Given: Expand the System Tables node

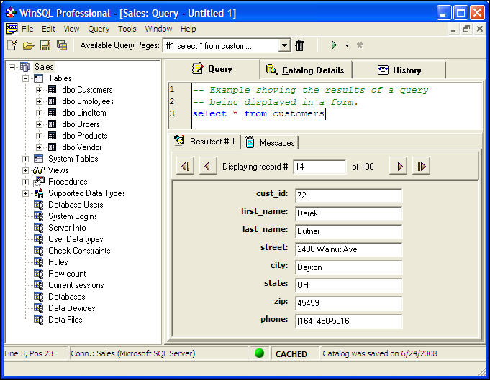Looking at the screenshot, I should click(26, 159).
